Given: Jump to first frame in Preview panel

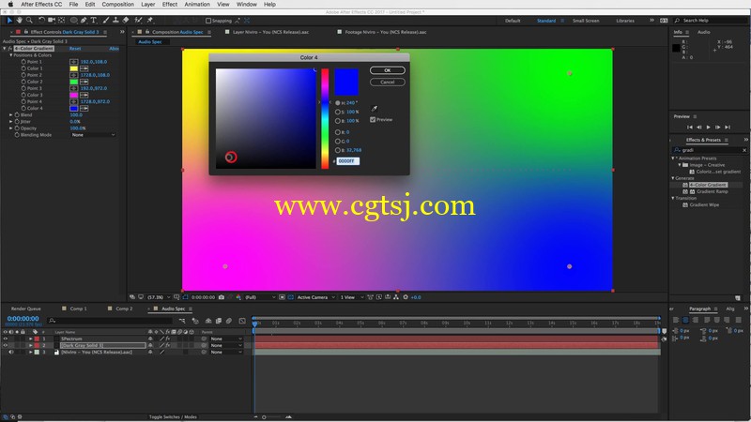Looking at the screenshot, I should tap(690, 128).
